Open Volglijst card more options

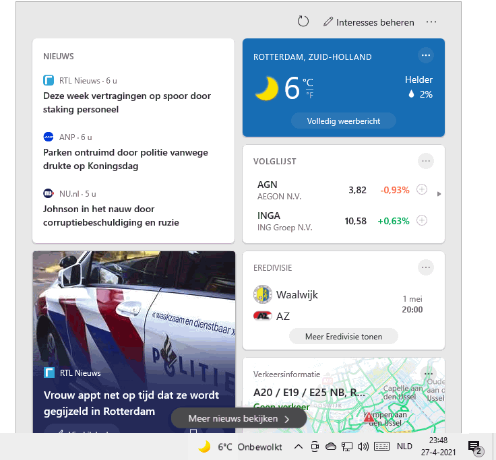click(x=426, y=161)
